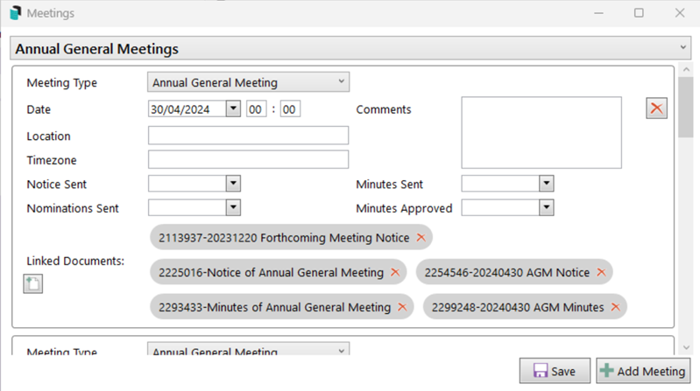Remove the Notice of Annual General Meeting document
The width and height of the screenshot is (700, 391).
point(394,273)
